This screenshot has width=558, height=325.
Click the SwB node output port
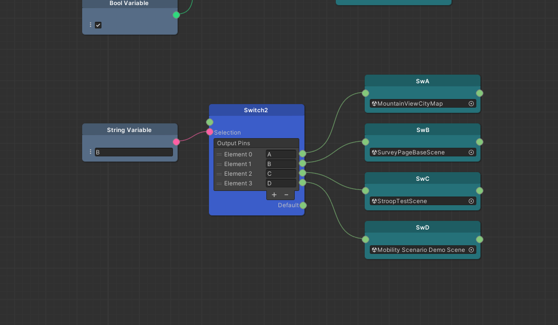[480, 142]
